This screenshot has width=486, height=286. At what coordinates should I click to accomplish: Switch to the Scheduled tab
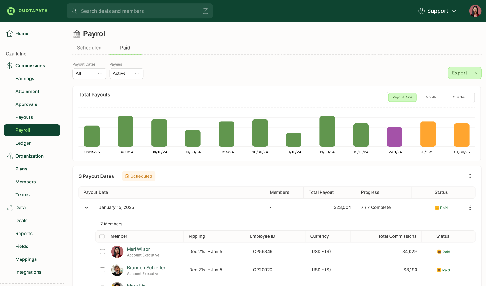(89, 48)
